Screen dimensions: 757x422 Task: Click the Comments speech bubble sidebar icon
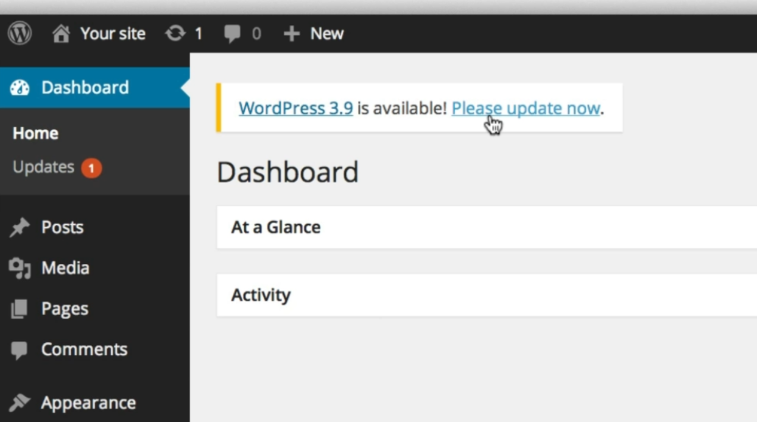pyautogui.click(x=19, y=350)
